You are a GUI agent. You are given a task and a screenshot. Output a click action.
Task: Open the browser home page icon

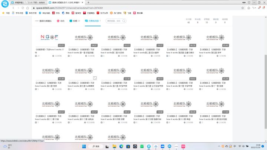tap(27, 8)
